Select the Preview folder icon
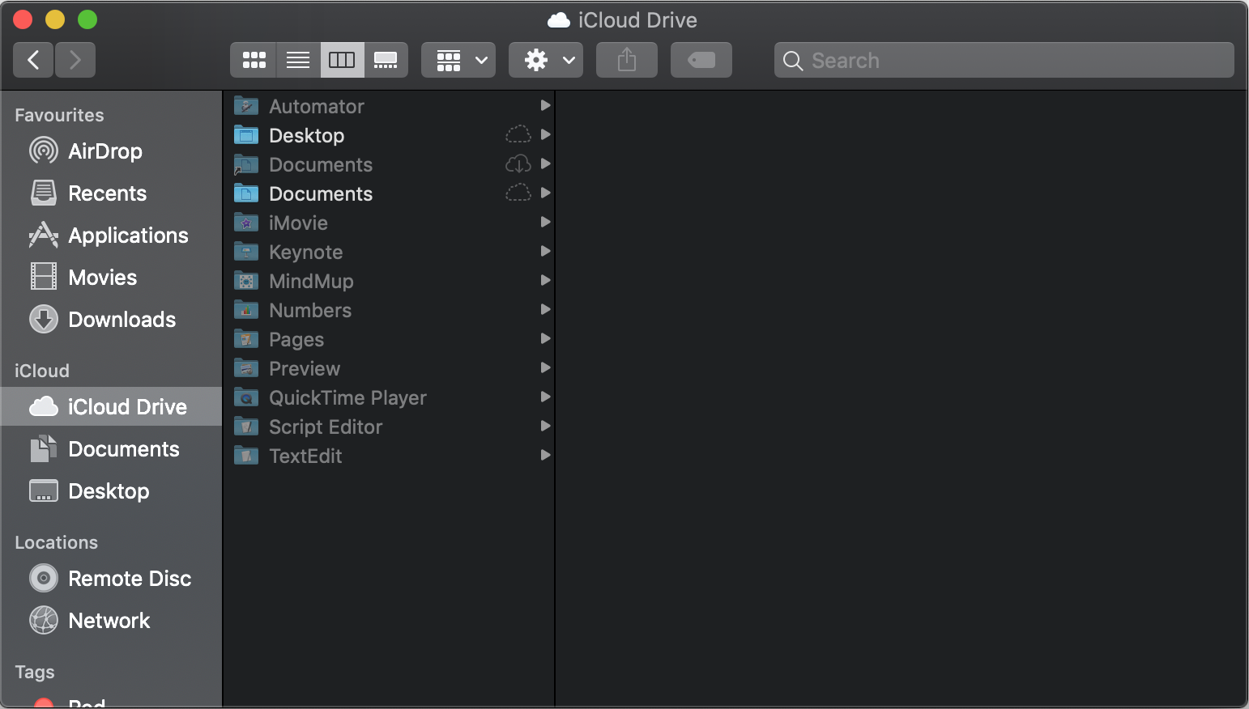 (246, 368)
